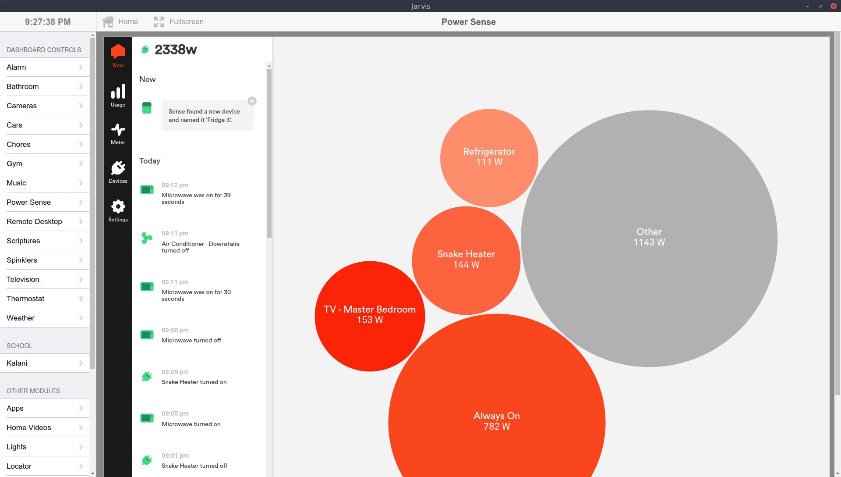The image size is (841, 477).
Task: Click fan icon for Air Conditioner event
Action: click(147, 238)
